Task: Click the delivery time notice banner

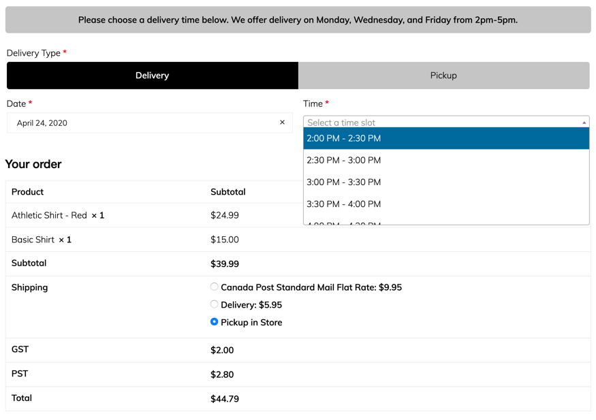Action: point(298,20)
